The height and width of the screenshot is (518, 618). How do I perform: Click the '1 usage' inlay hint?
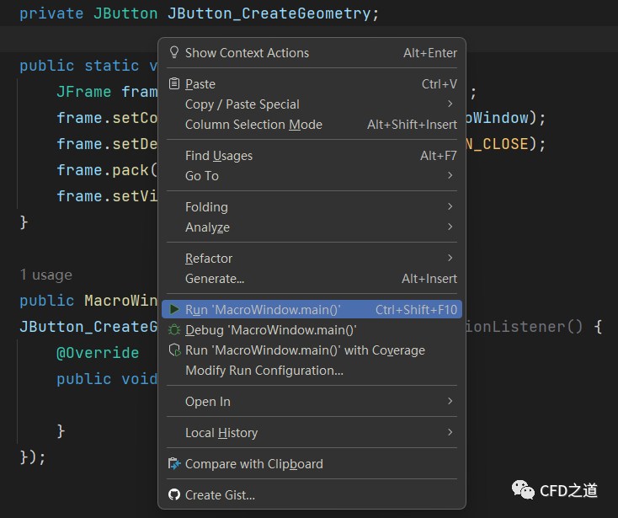click(x=45, y=275)
